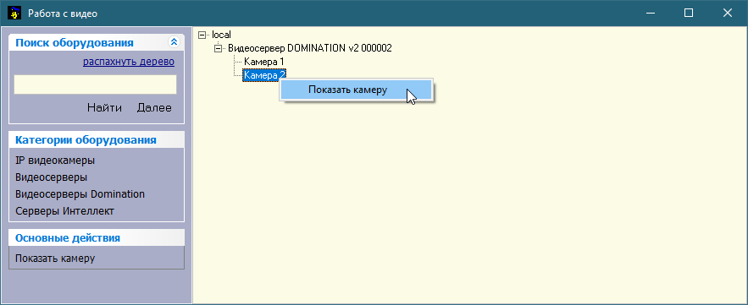Select Камера 2 in the tree
The image size is (748, 305).
264,74
